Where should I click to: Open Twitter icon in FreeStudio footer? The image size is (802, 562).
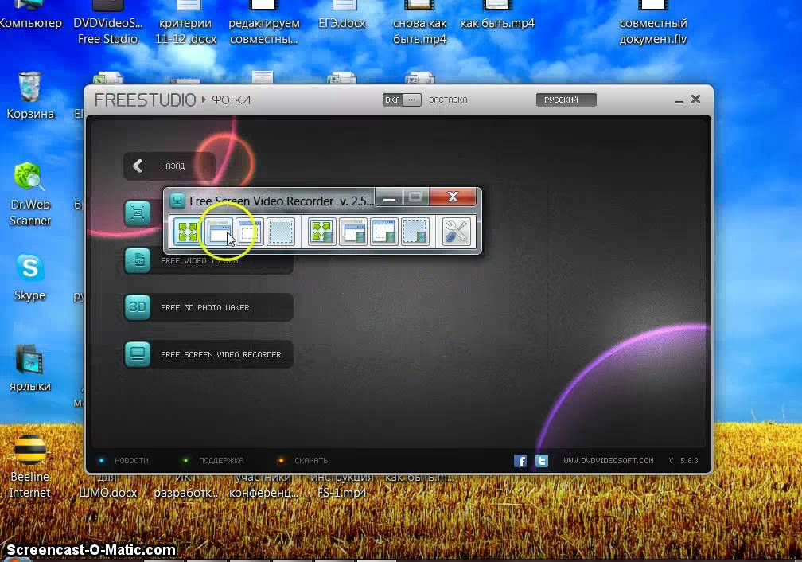point(542,461)
